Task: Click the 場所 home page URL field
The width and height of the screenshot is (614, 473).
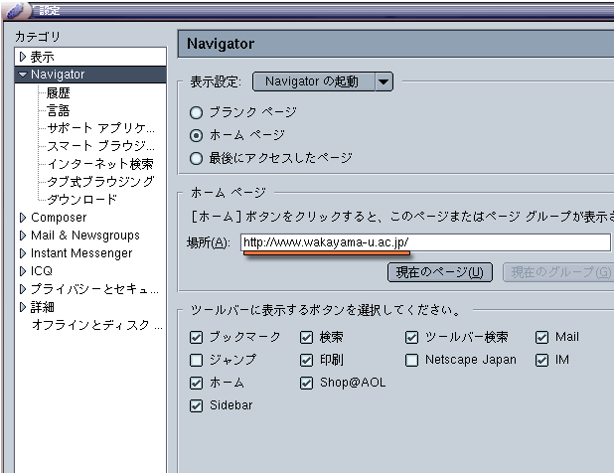Action: 425,242
